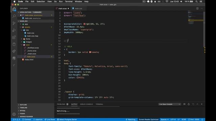The width and height of the screenshot is (216, 121).
Task: Switch to the main.css editor tab
Action: click(x=78, y=8)
